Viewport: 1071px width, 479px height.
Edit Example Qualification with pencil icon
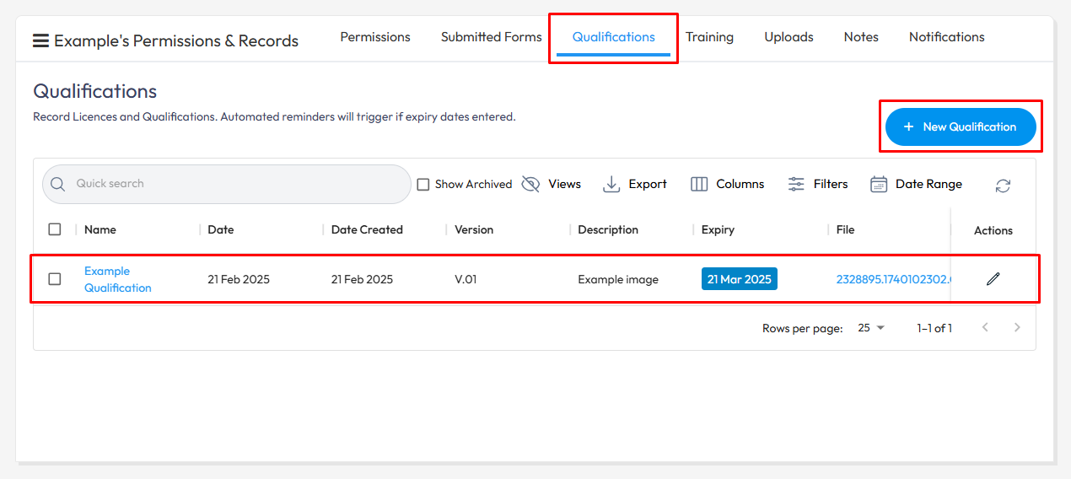pyautogui.click(x=993, y=279)
